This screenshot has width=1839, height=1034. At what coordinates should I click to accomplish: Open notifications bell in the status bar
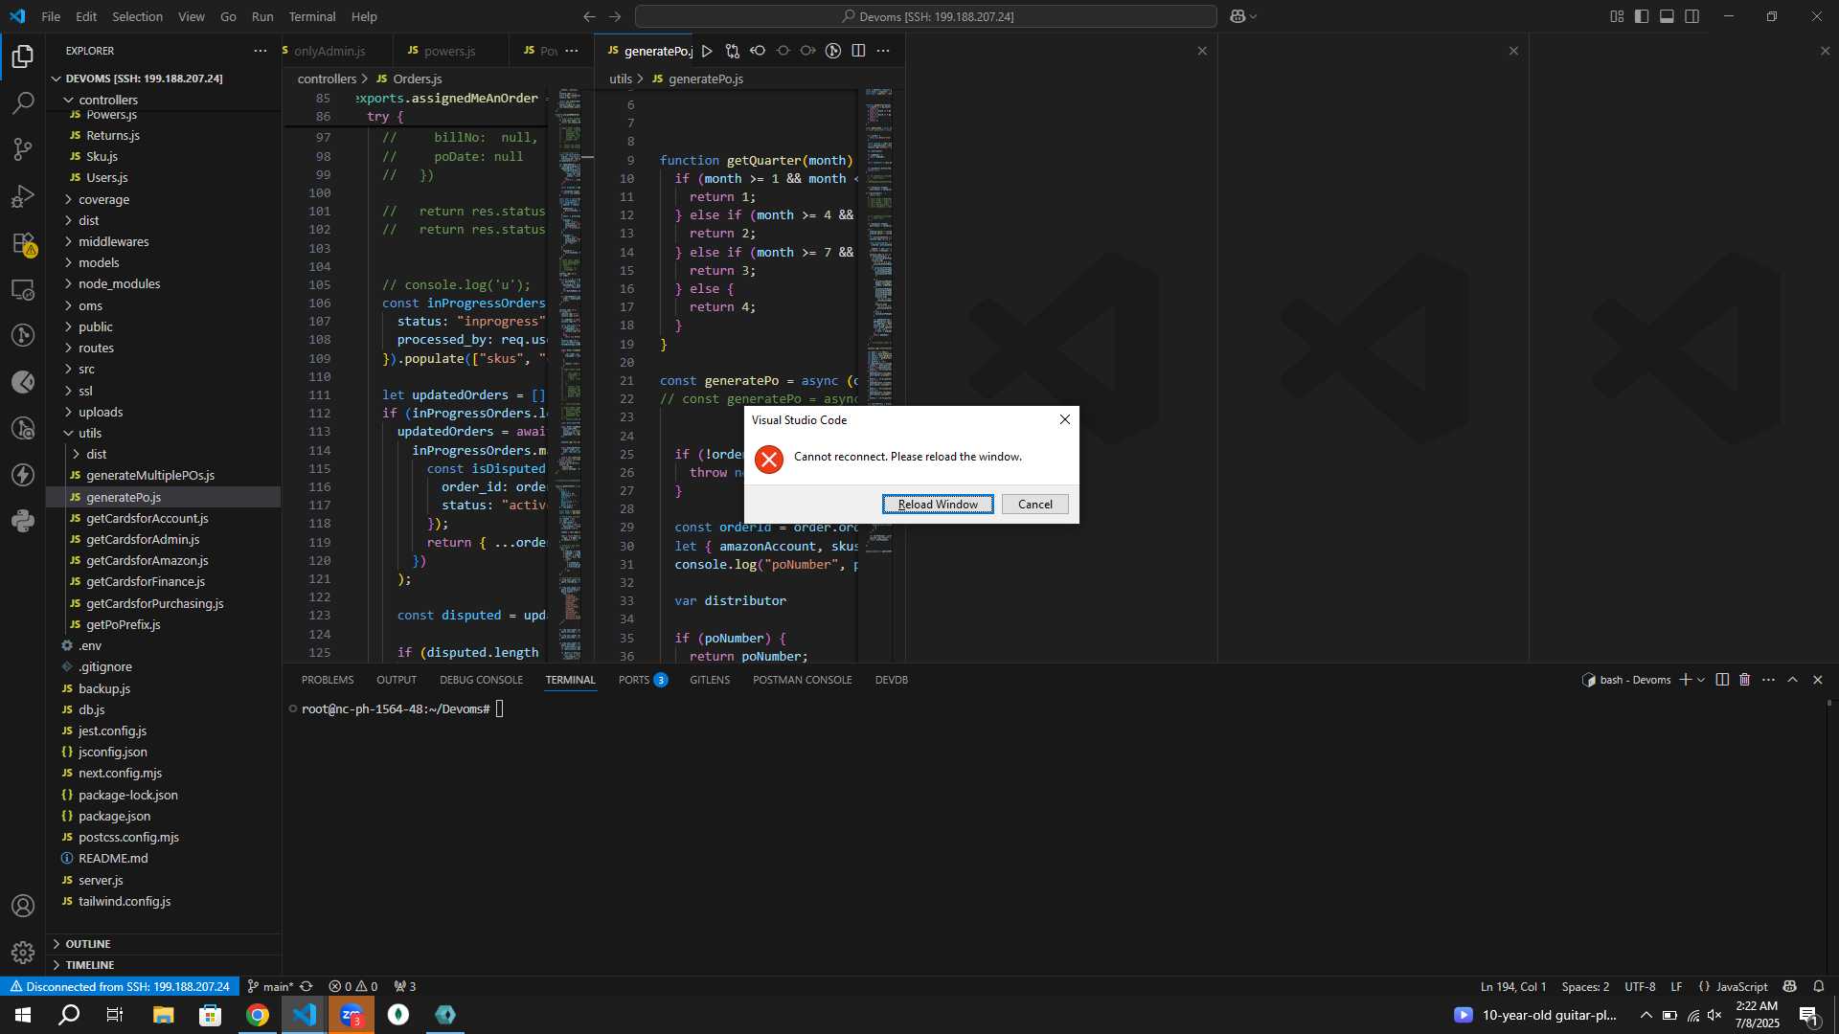pos(1819,987)
